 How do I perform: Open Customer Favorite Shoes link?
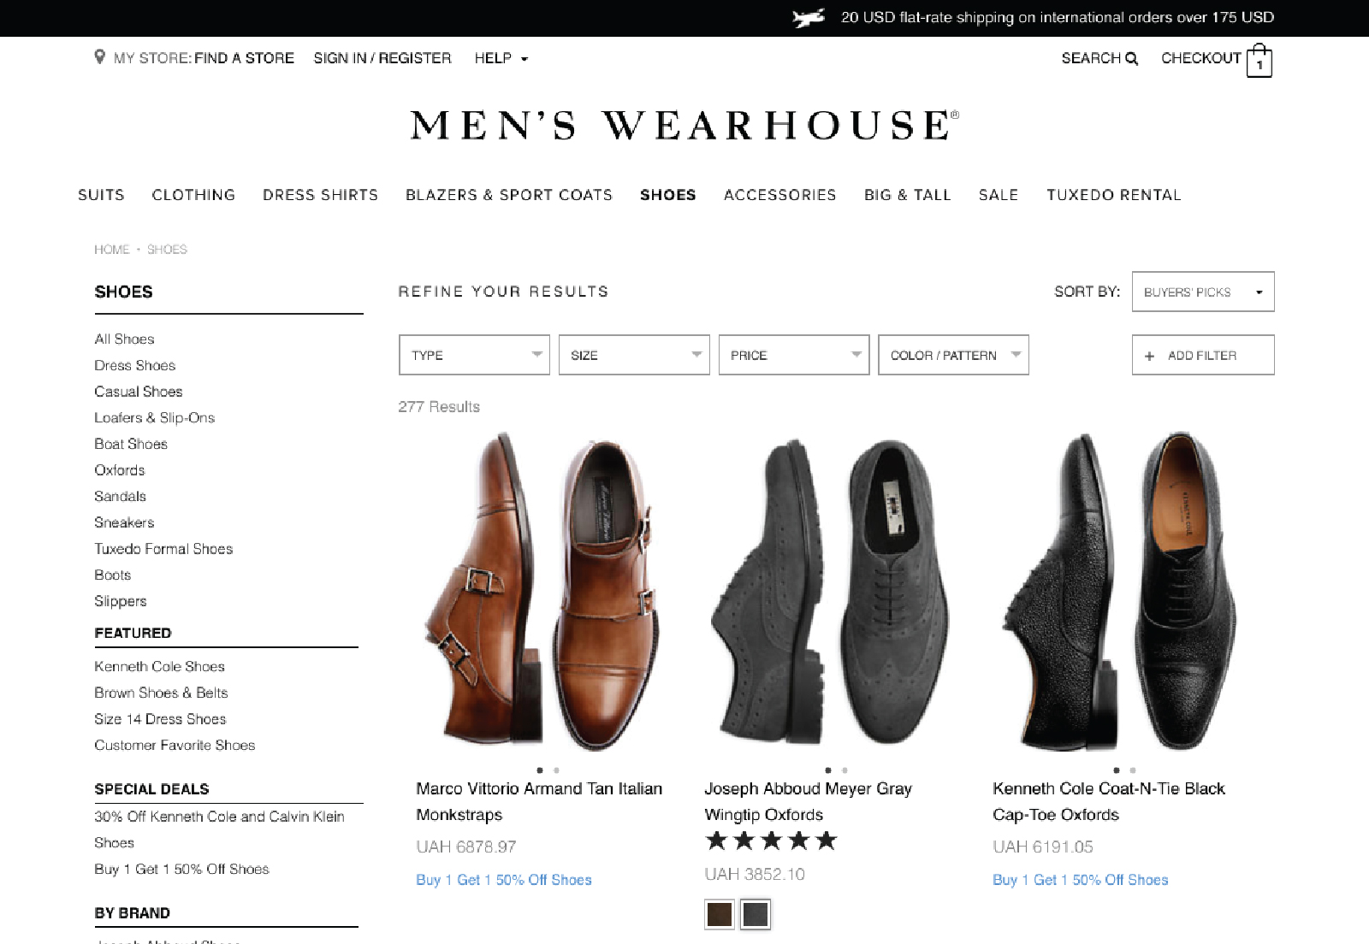[x=175, y=746]
